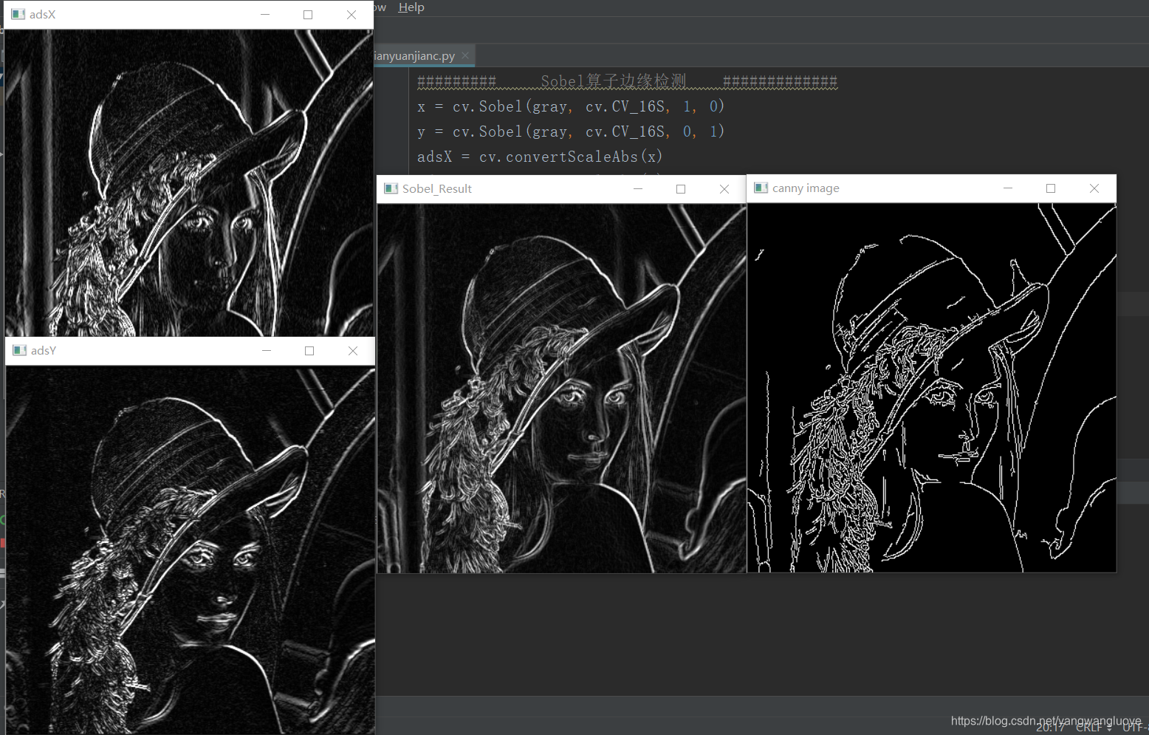
Task: Click the 20:17 cursor position indicator
Action: click(x=1050, y=728)
